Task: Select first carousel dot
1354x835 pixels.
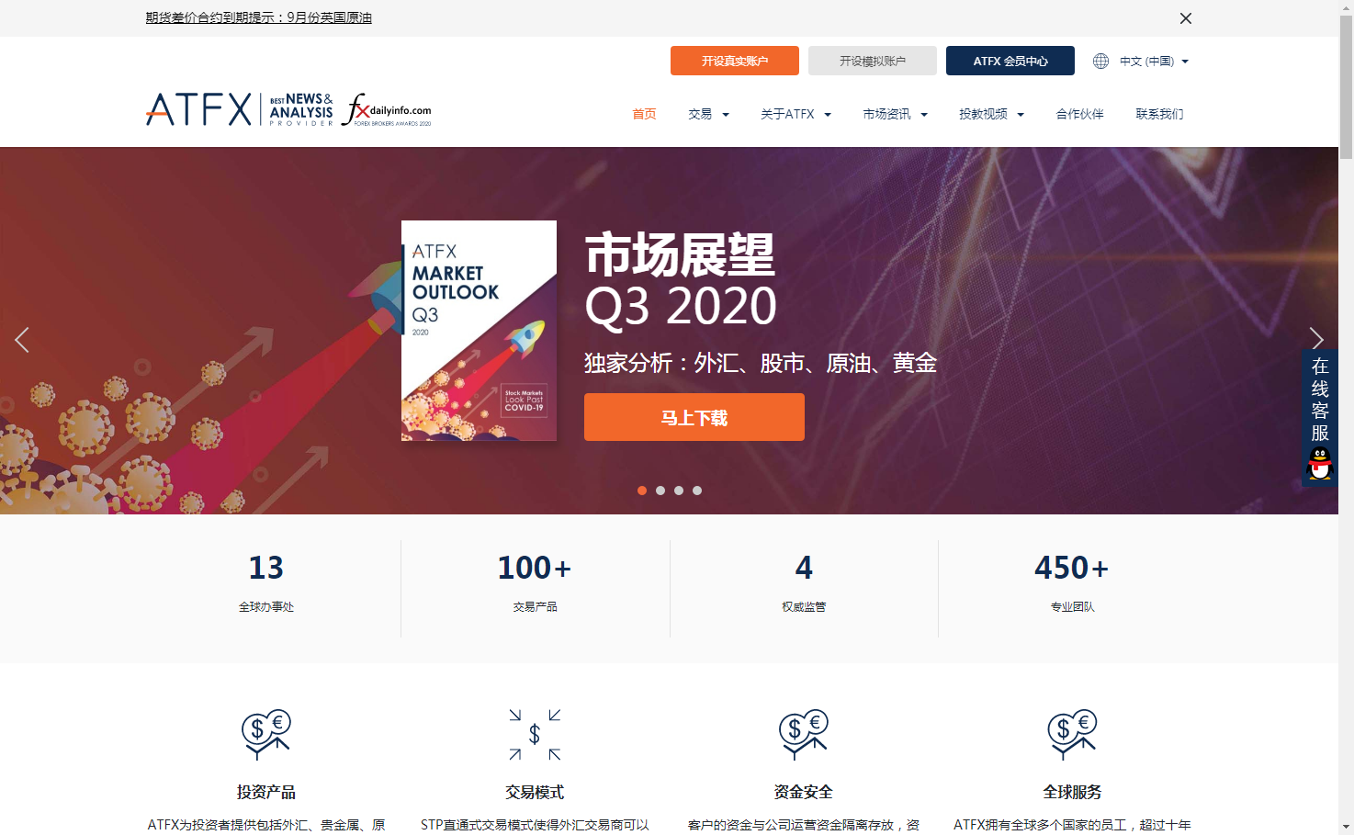Action: [642, 491]
